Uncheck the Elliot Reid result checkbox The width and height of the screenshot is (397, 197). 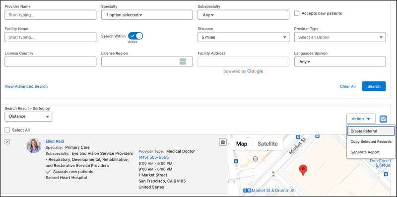pos(7,142)
